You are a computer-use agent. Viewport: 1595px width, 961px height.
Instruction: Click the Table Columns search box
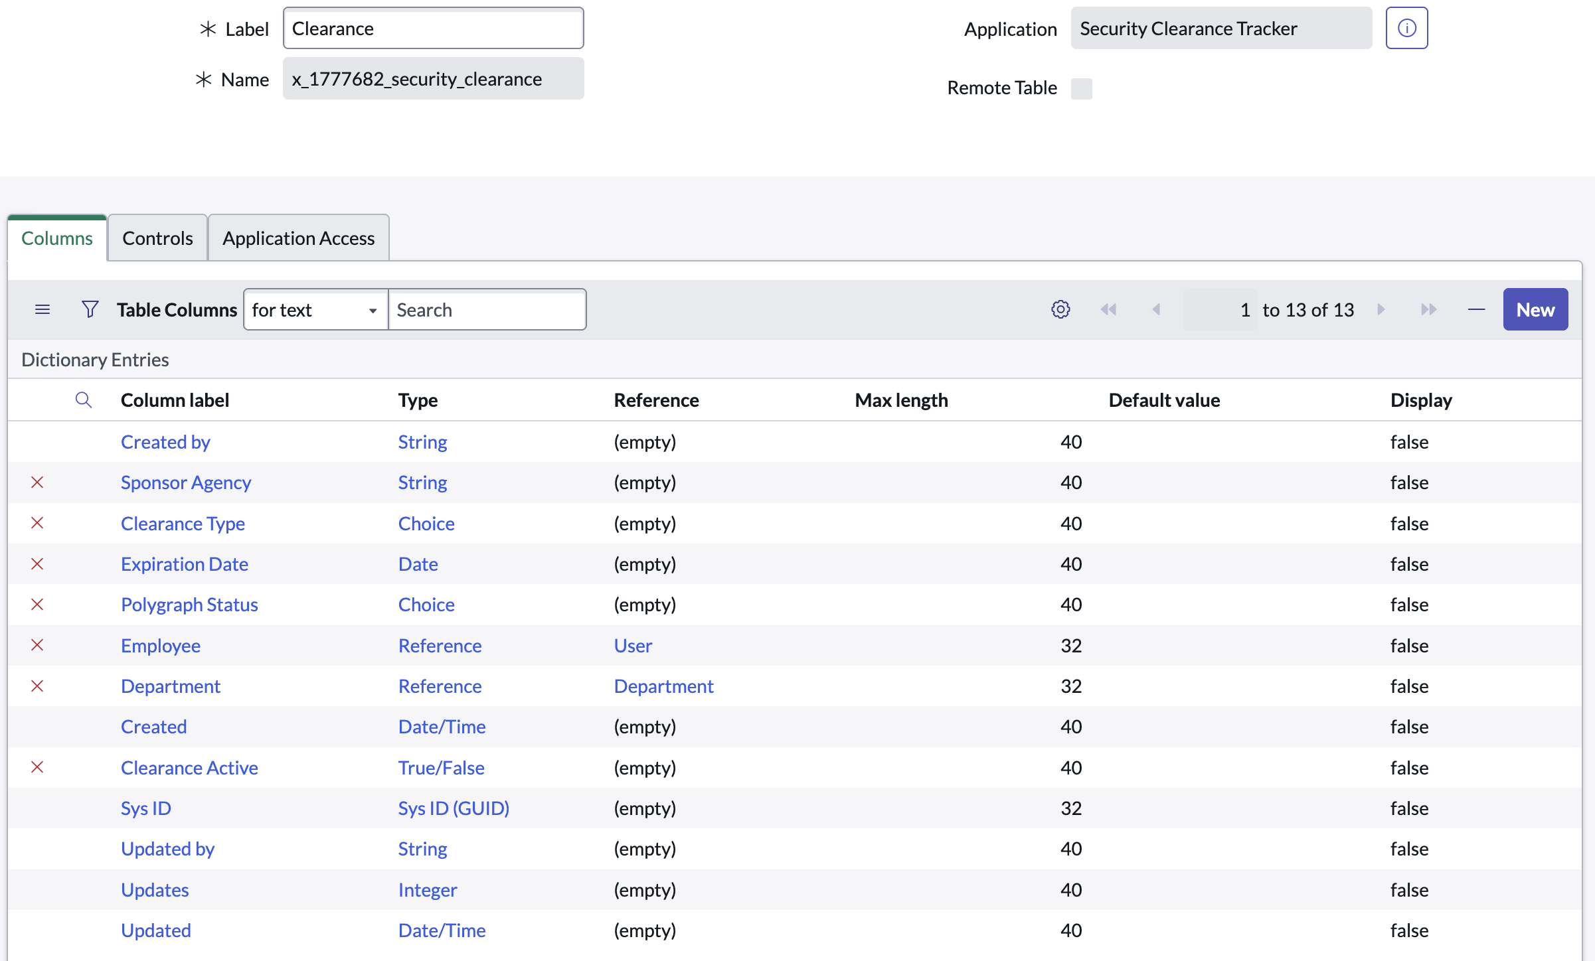(x=487, y=310)
